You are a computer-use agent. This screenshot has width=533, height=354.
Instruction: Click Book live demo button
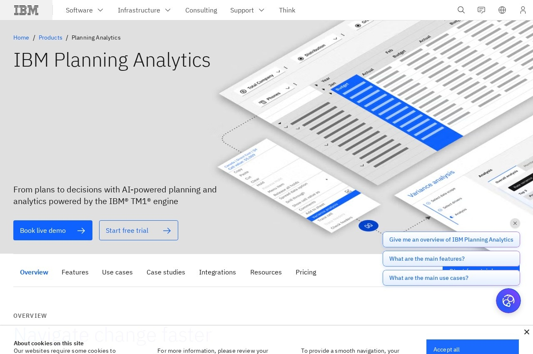[53, 230]
